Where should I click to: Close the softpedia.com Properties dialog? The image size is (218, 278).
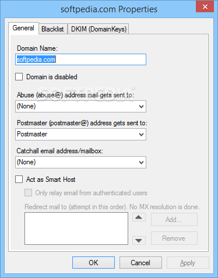[x=205, y=7]
